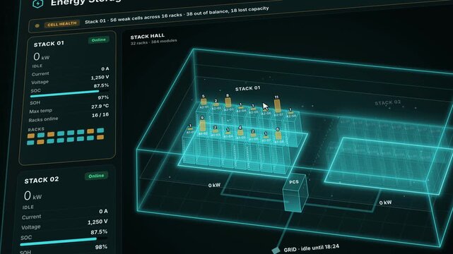Select rack marker A1-04 showing 1
This screenshot has height=254, width=453.
click(228, 133)
